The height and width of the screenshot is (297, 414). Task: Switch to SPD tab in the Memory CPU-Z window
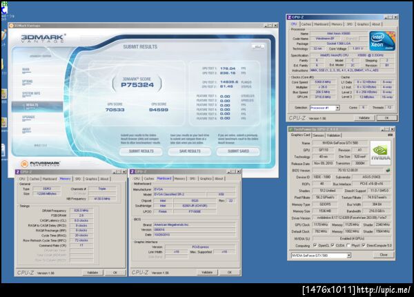78,179
